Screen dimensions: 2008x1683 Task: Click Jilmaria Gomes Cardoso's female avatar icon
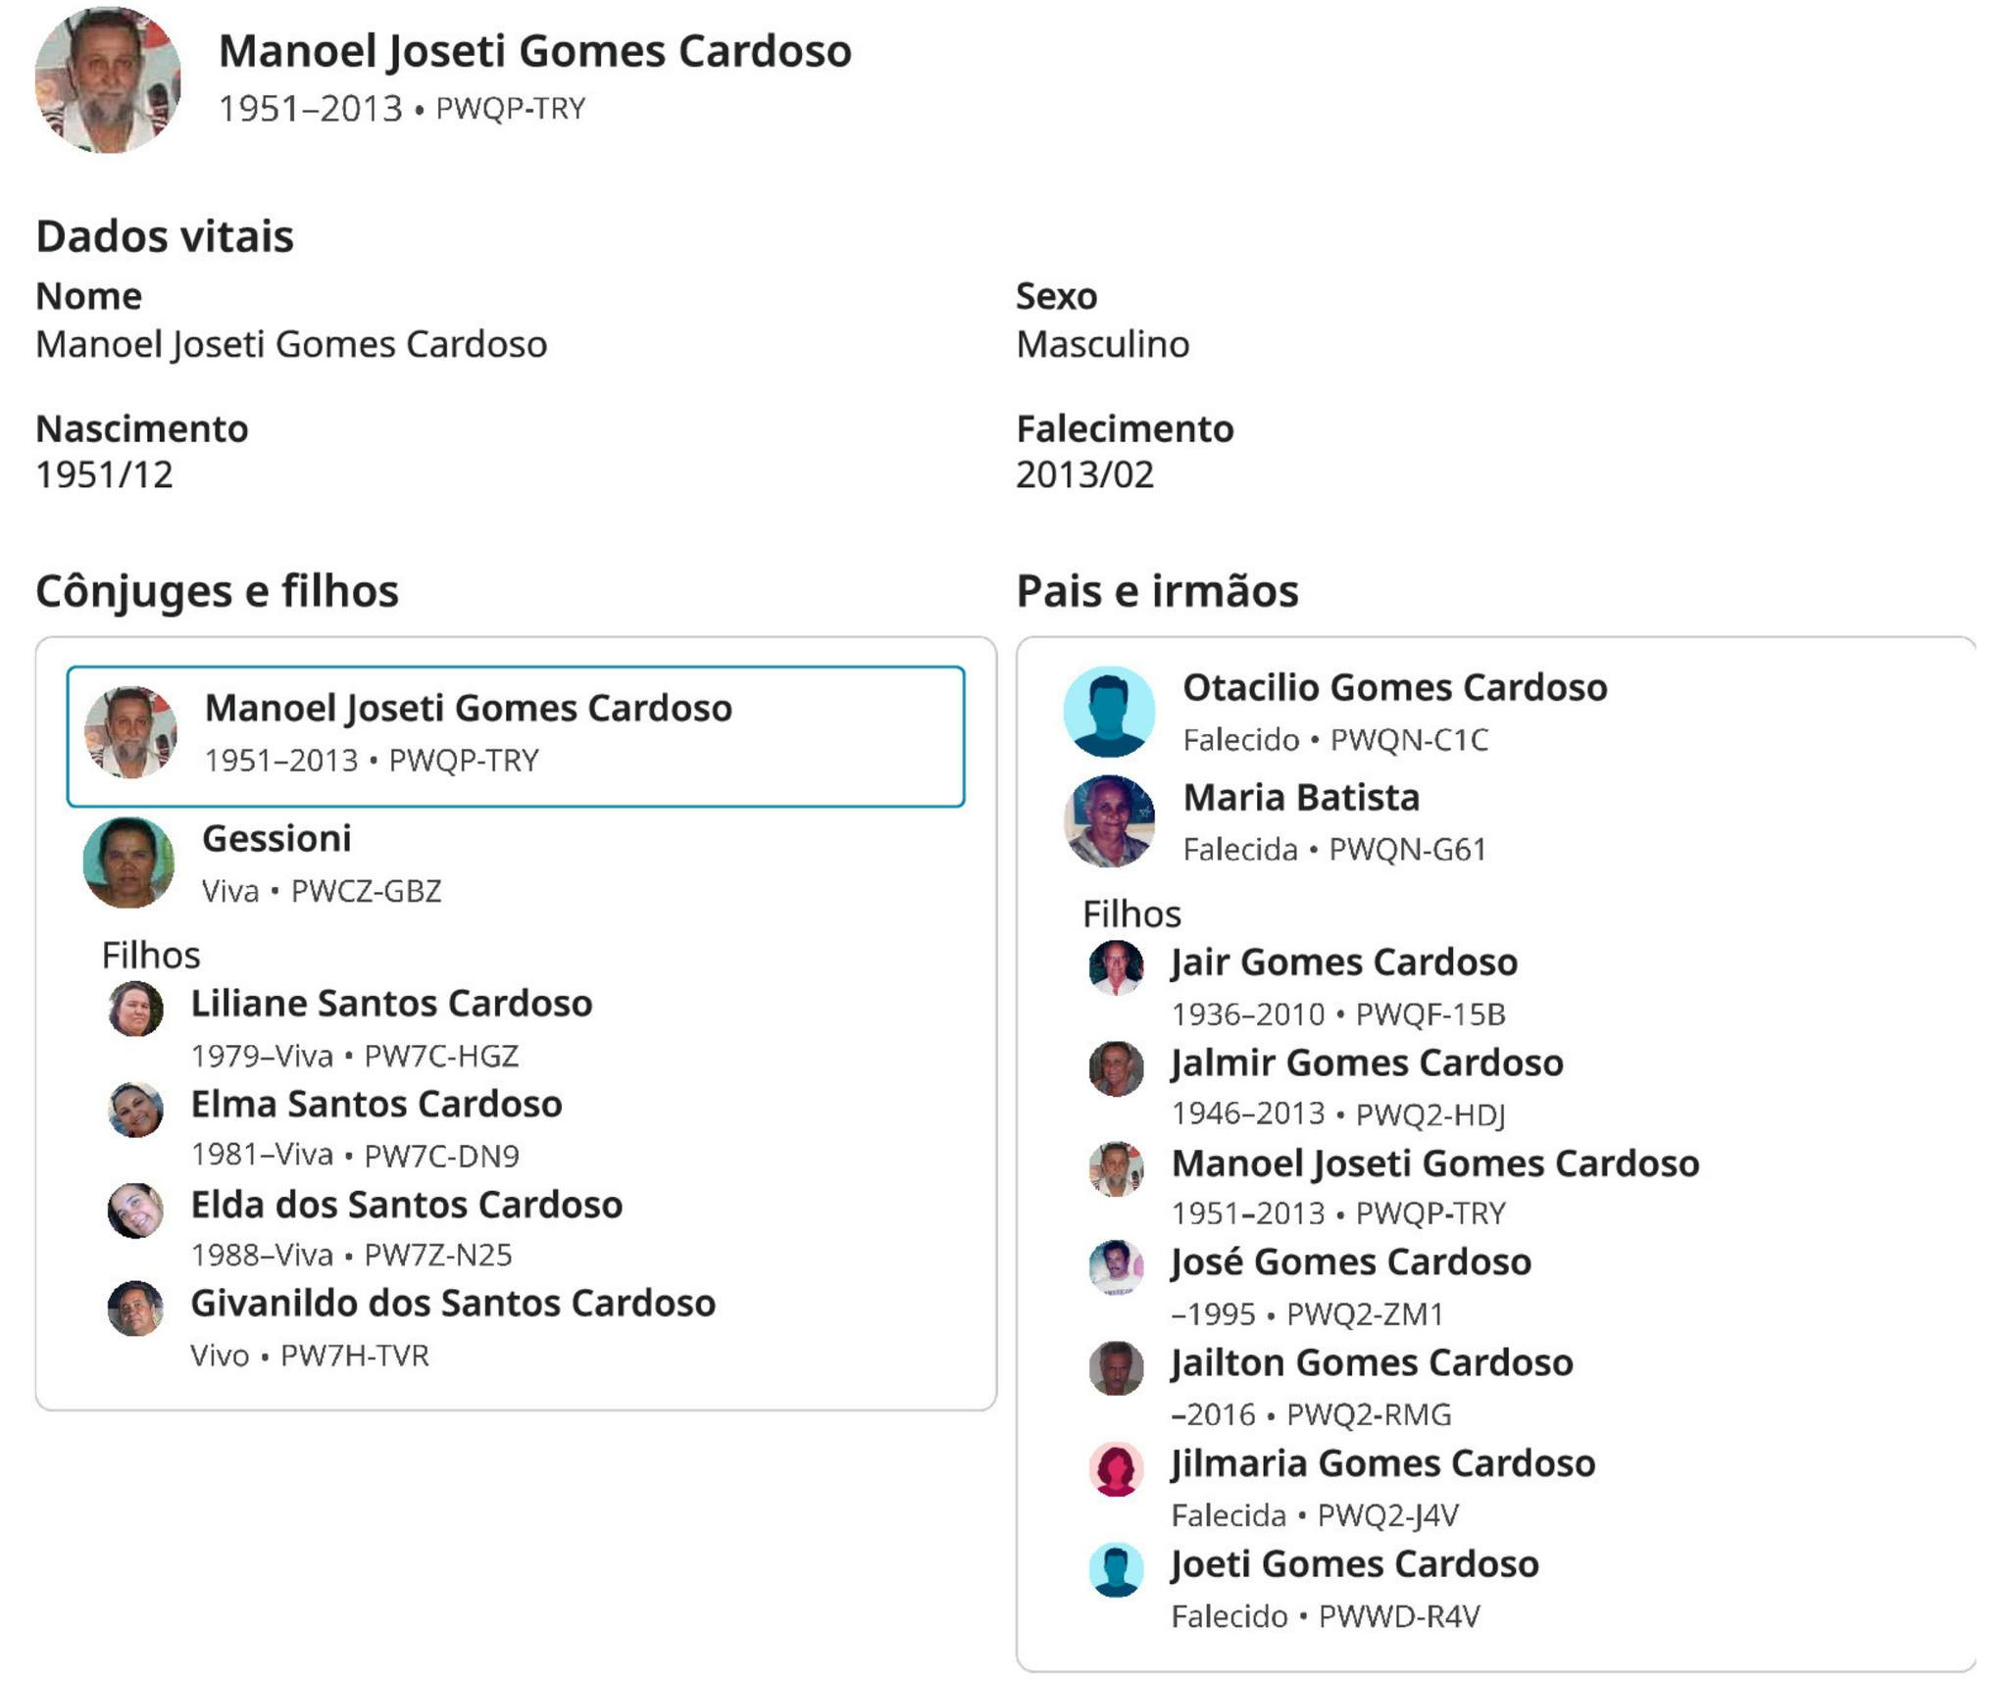pyautogui.click(x=1116, y=1469)
